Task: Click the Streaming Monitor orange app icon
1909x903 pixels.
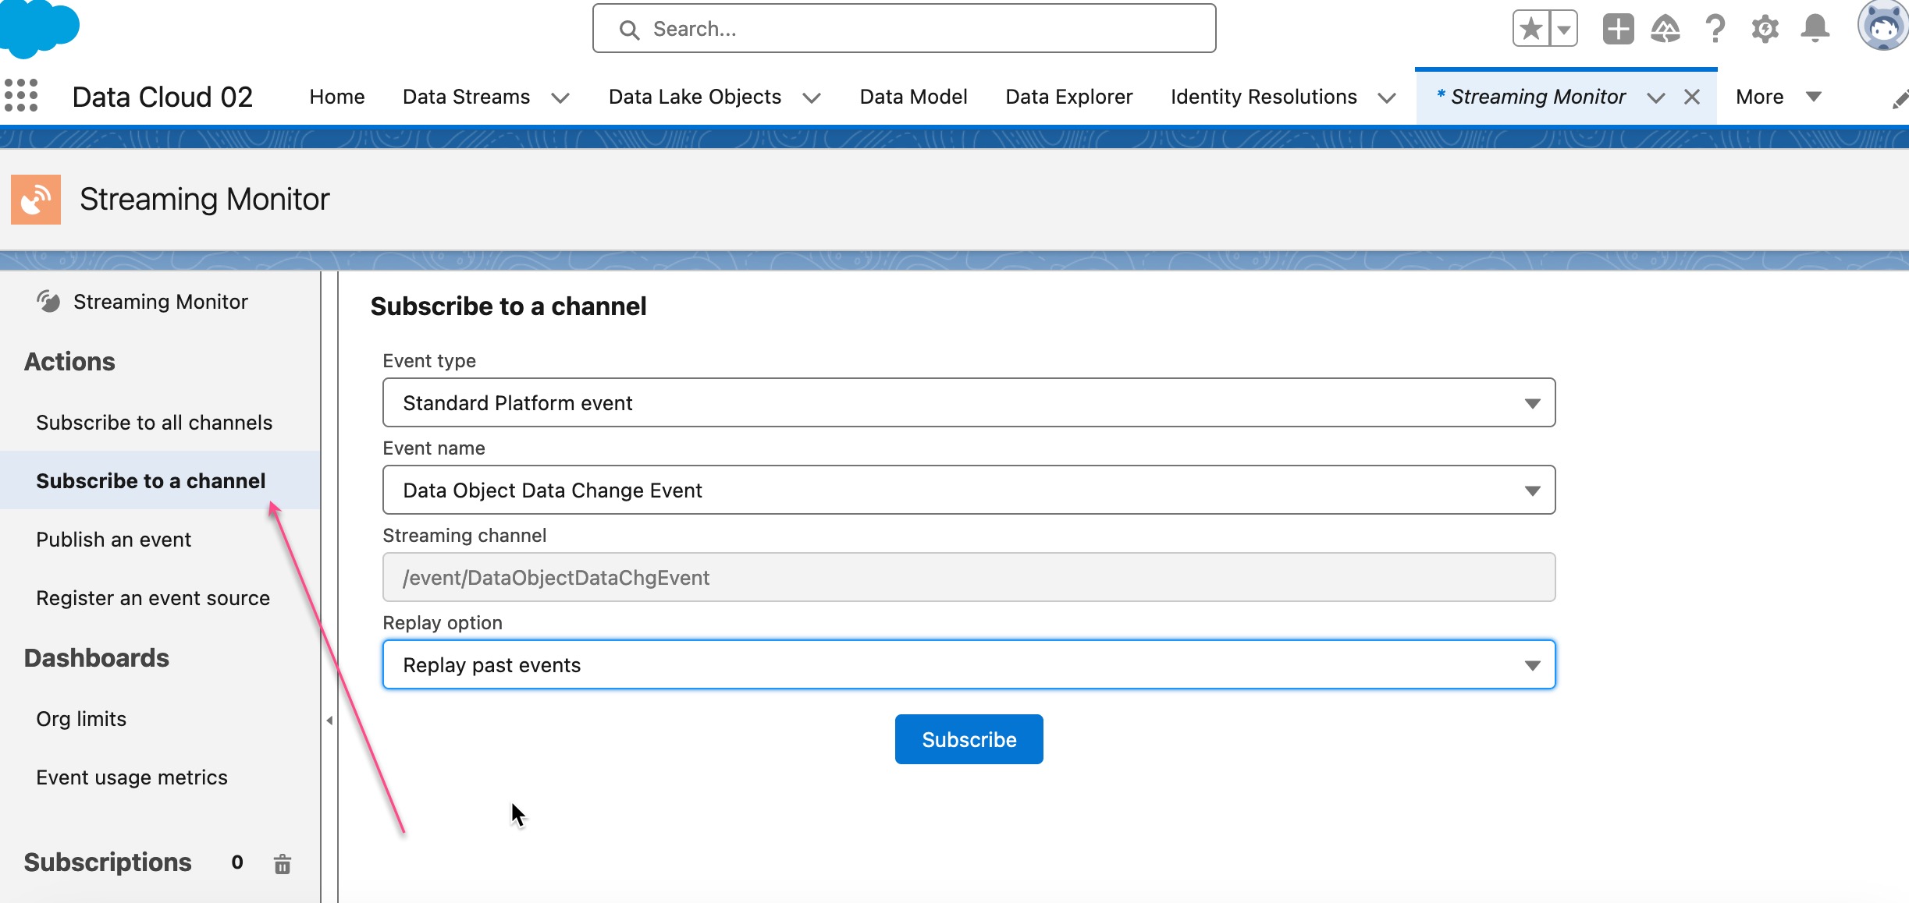Action: coord(36,200)
